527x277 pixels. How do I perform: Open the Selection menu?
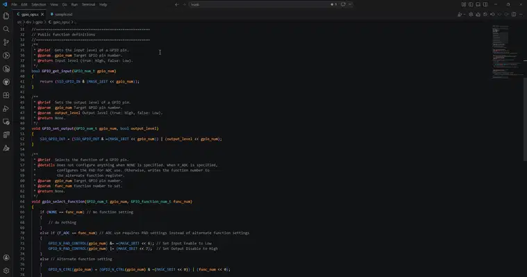[x=39, y=4]
